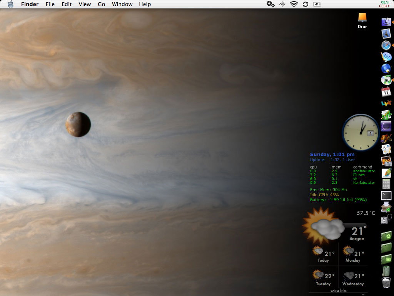394x296 pixels.
Task: Open the battery status menu
Action: click(317, 4)
